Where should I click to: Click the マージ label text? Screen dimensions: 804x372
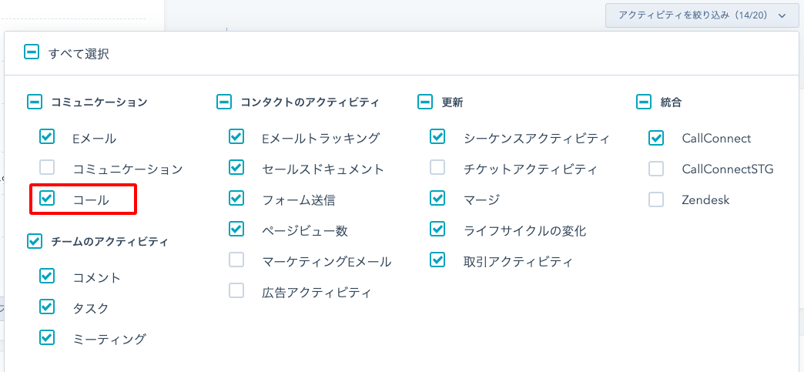pos(481,200)
